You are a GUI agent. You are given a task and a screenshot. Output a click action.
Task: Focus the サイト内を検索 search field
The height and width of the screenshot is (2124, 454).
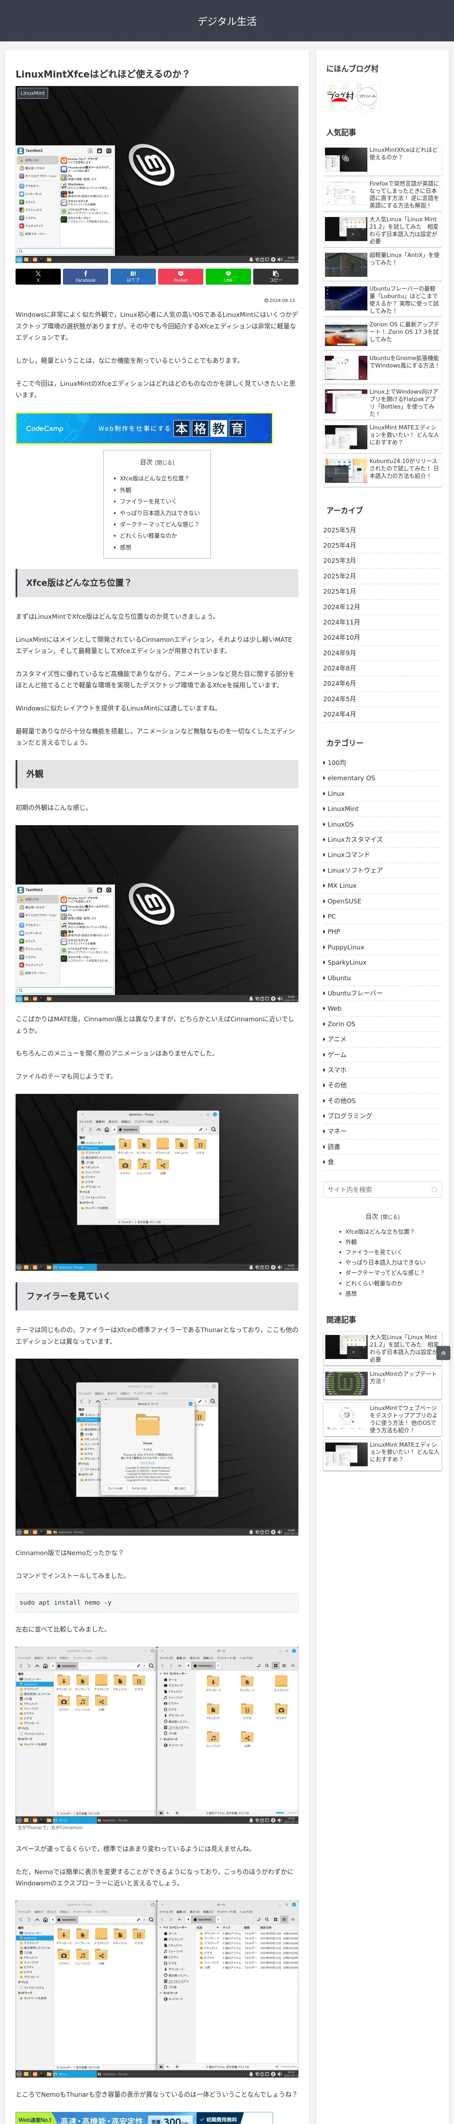tap(382, 1190)
